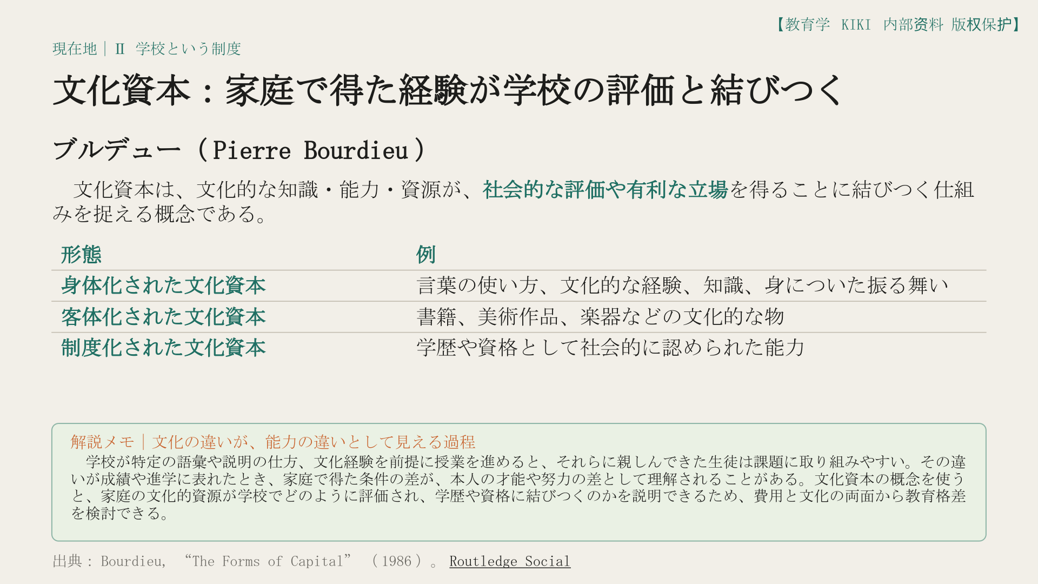Select the example text 書籍、美術作品、楽器
Image resolution: width=1038 pixels, height=584 pixels.
600,317
